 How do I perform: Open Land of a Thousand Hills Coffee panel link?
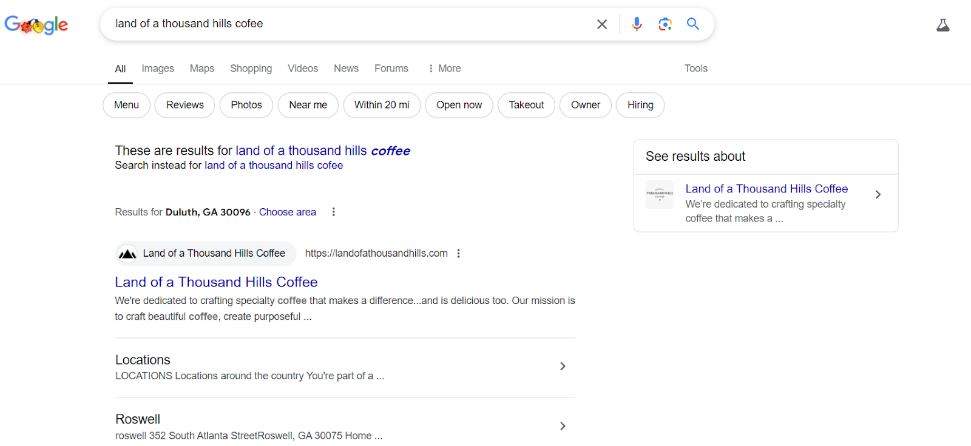(x=766, y=189)
